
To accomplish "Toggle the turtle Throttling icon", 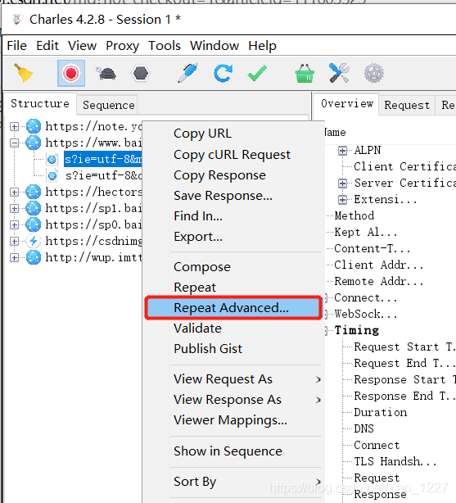I will coord(106,74).
